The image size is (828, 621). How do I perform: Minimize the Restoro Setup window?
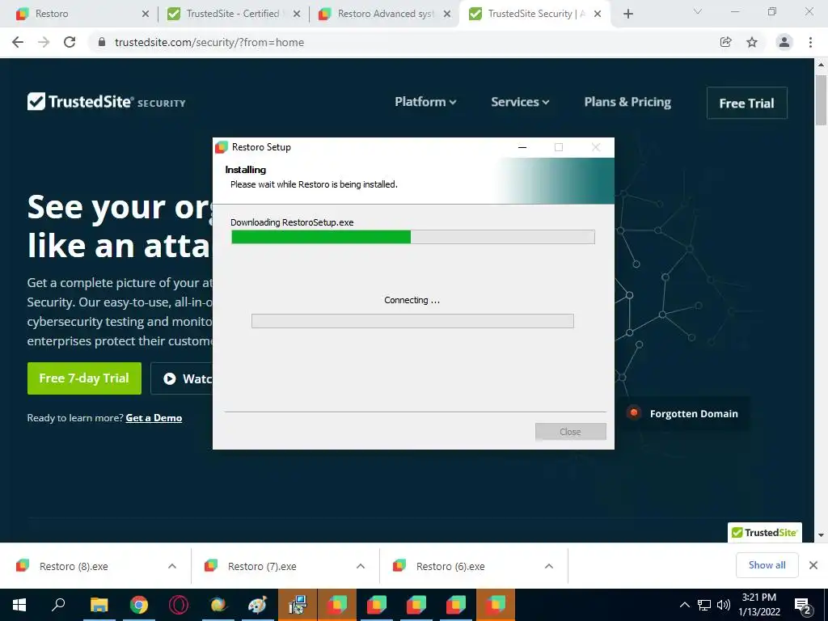pos(522,147)
